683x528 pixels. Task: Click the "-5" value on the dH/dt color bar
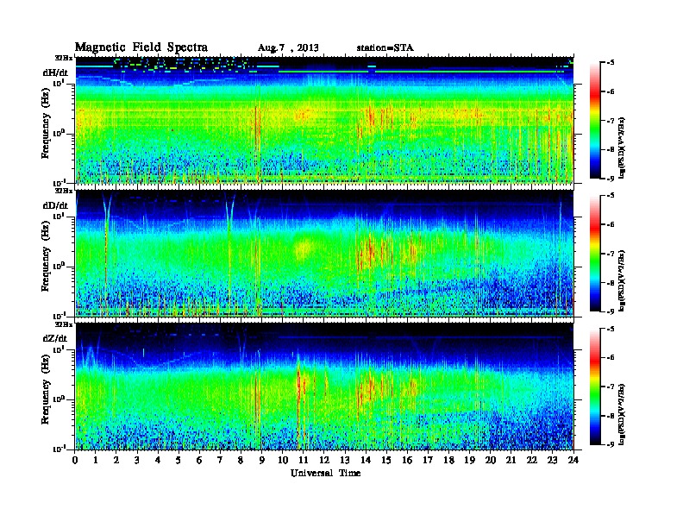pos(611,63)
